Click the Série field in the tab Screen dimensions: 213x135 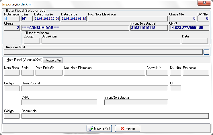[28, 73]
